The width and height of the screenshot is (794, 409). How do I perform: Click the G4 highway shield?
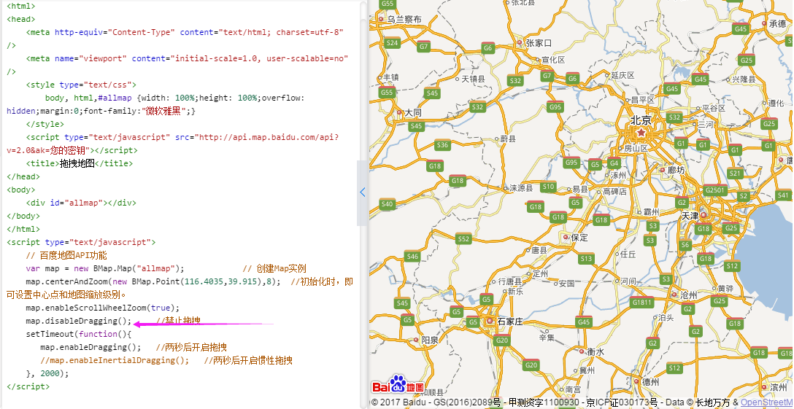pos(614,163)
